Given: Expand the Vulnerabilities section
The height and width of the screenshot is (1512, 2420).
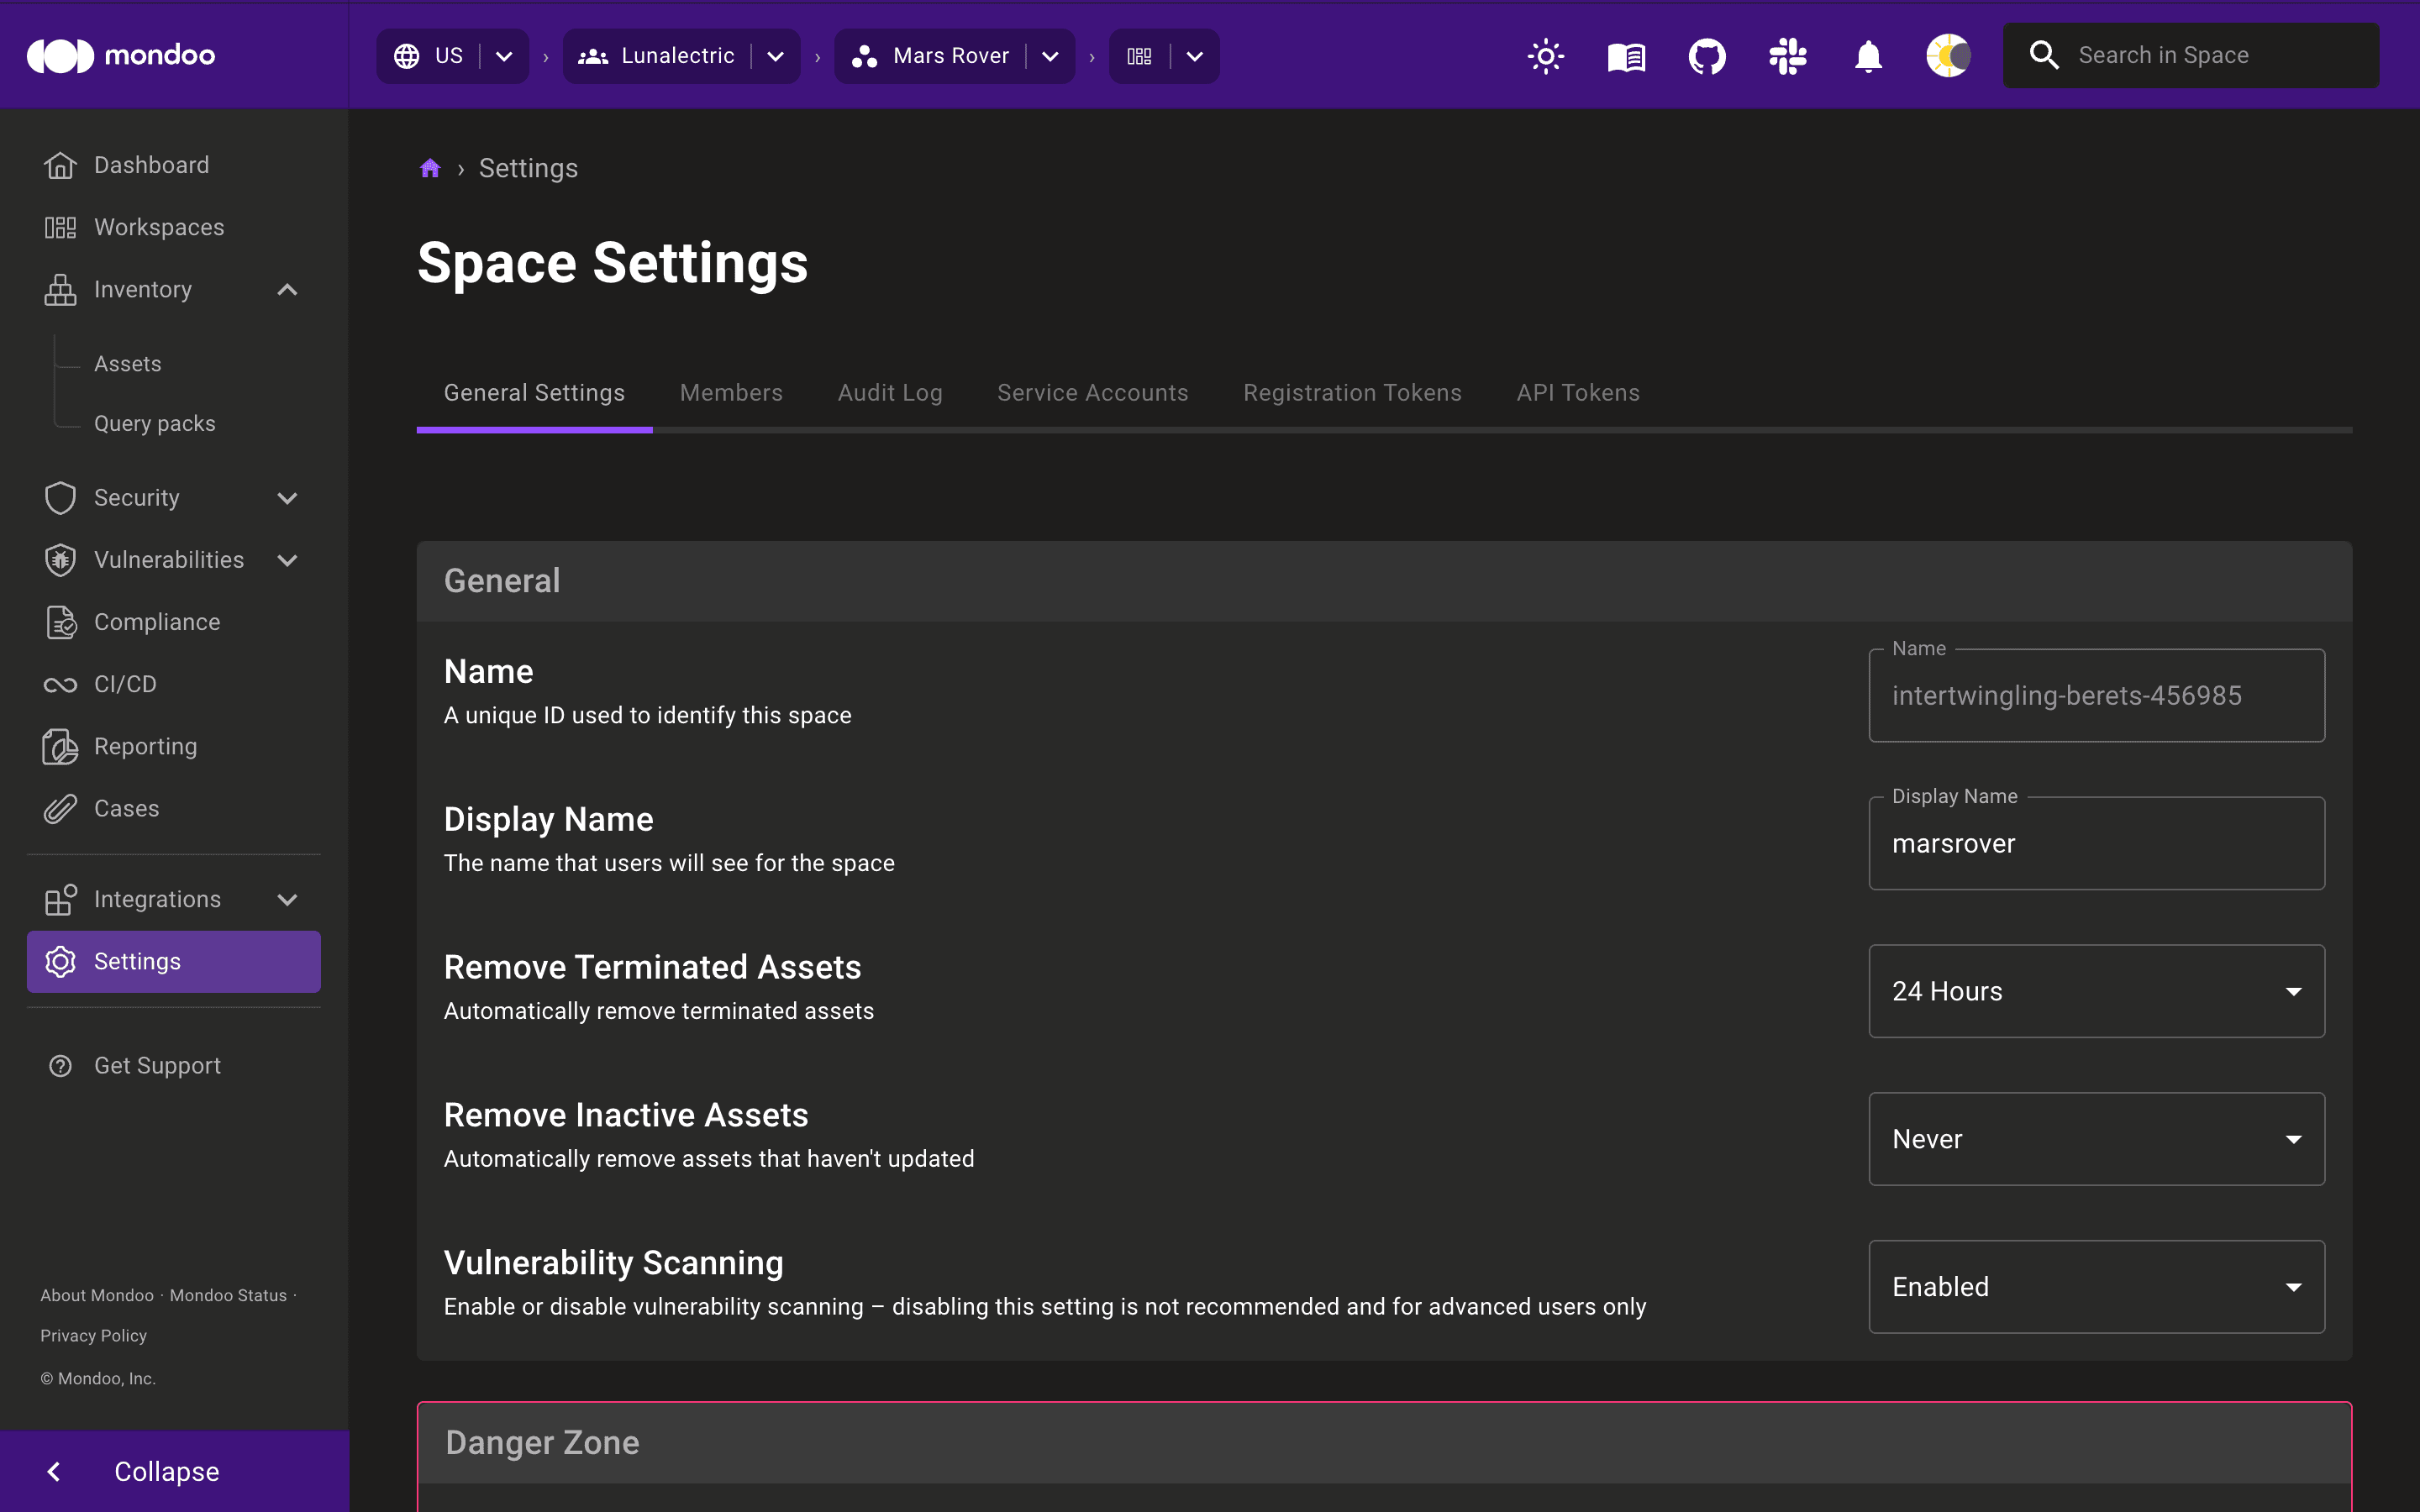Looking at the screenshot, I should click(287, 560).
